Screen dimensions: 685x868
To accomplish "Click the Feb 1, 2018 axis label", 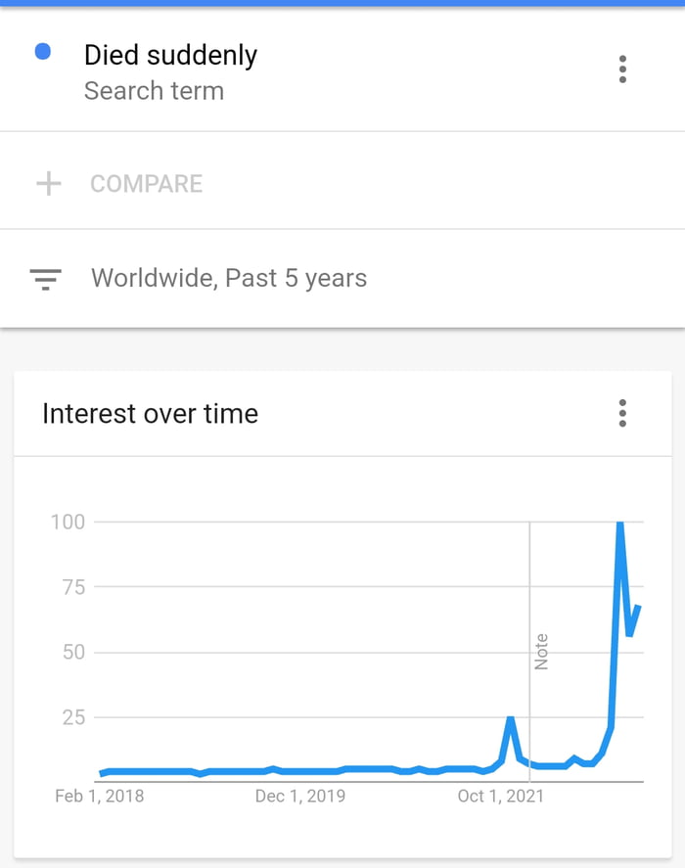I will pos(99,796).
